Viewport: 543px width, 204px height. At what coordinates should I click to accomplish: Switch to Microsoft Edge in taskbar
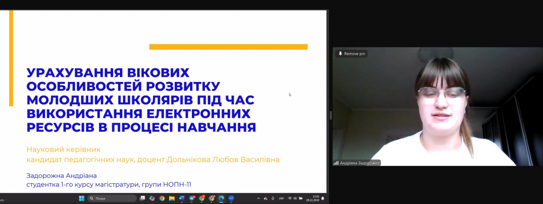[x=221, y=198]
